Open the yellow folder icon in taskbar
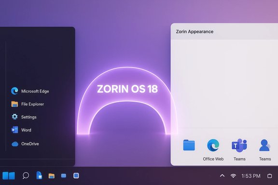 52,176
